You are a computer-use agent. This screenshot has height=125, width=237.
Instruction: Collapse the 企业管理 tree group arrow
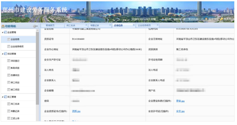pyautogui.click(x=2, y=33)
